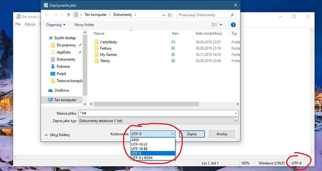The image size is (322, 171).
Task: Click the green sync checkmark for Teksty
Action: click(x=173, y=61)
